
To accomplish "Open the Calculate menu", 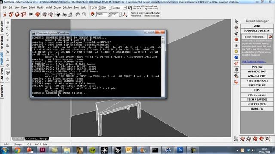I will 67,8.
